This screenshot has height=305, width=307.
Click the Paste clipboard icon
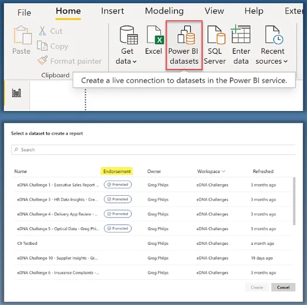pos(23,35)
